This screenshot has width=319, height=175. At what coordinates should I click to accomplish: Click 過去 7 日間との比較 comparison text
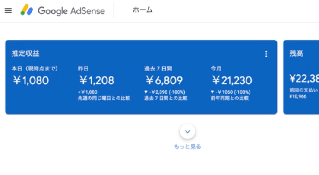166,98
